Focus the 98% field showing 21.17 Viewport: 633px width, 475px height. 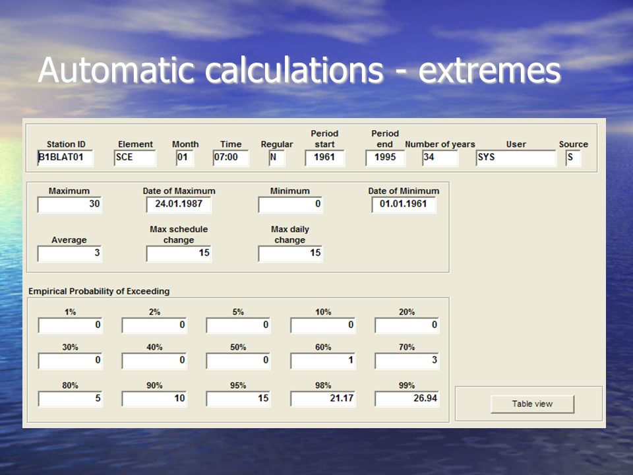point(323,398)
